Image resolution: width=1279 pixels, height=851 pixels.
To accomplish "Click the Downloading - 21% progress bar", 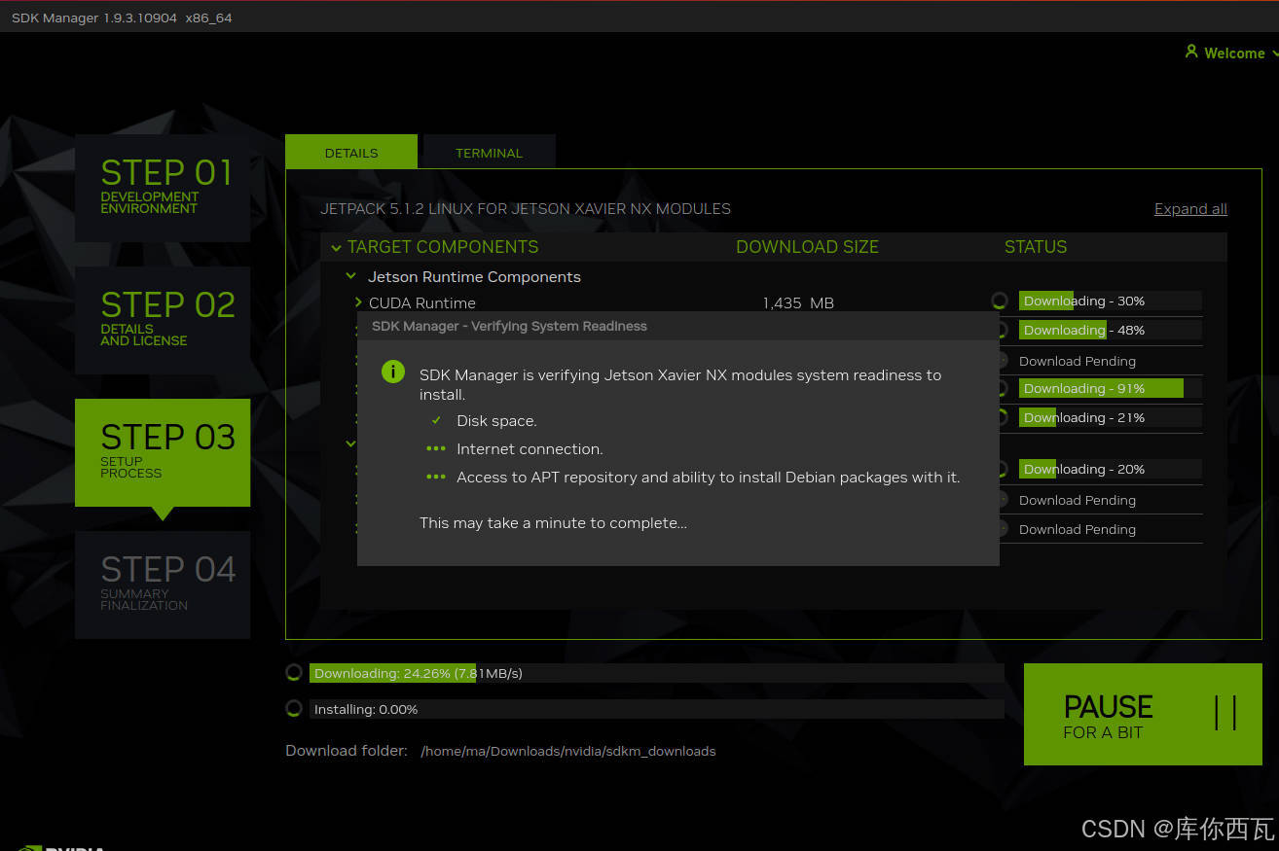I will click(1111, 417).
